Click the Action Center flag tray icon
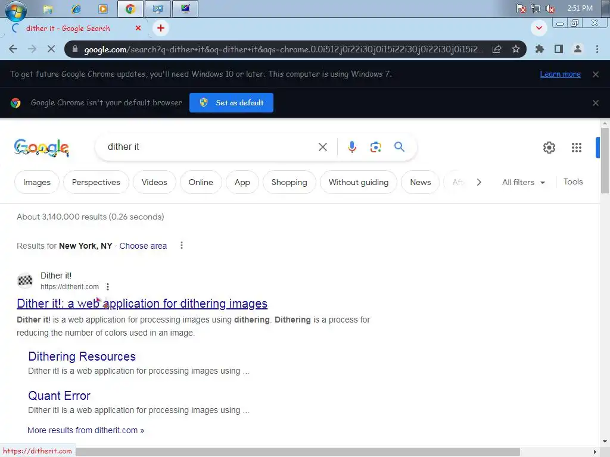Image resolution: width=610 pixels, height=457 pixels. pos(521,8)
